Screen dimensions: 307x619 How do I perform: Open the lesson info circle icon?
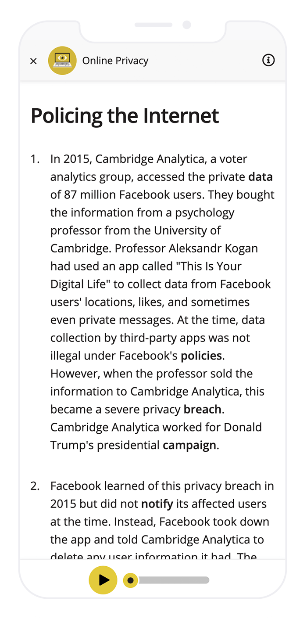[268, 60]
